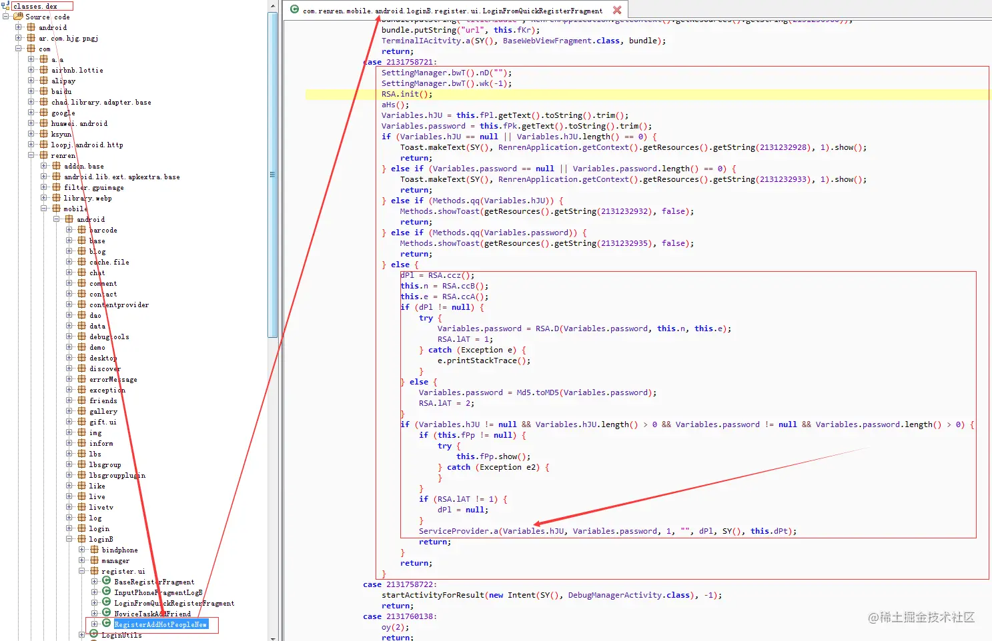Click the Source code folder icon
This screenshot has height=641, width=992.
(19, 17)
